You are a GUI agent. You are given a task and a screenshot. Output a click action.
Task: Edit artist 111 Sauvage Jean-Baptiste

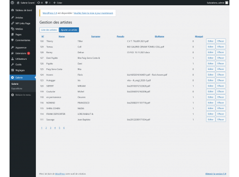[x=211, y=120]
